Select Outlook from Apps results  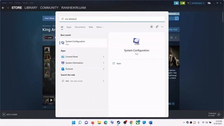click(x=69, y=69)
